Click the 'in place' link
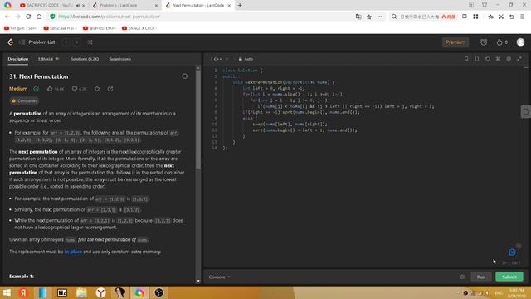 click(73, 252)
